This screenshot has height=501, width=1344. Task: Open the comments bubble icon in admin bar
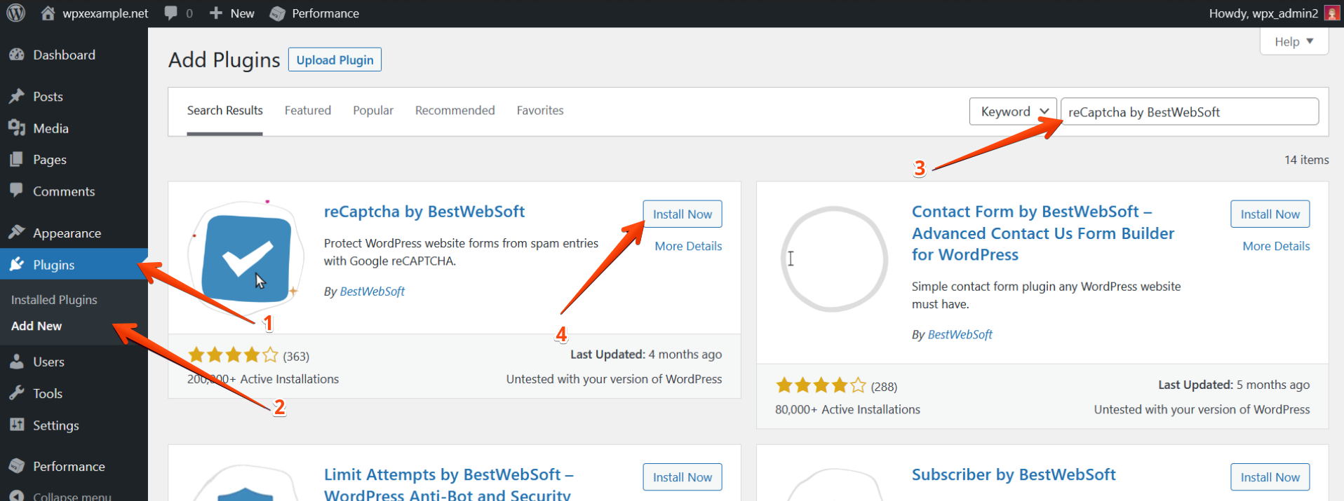[x=170, y=13]
